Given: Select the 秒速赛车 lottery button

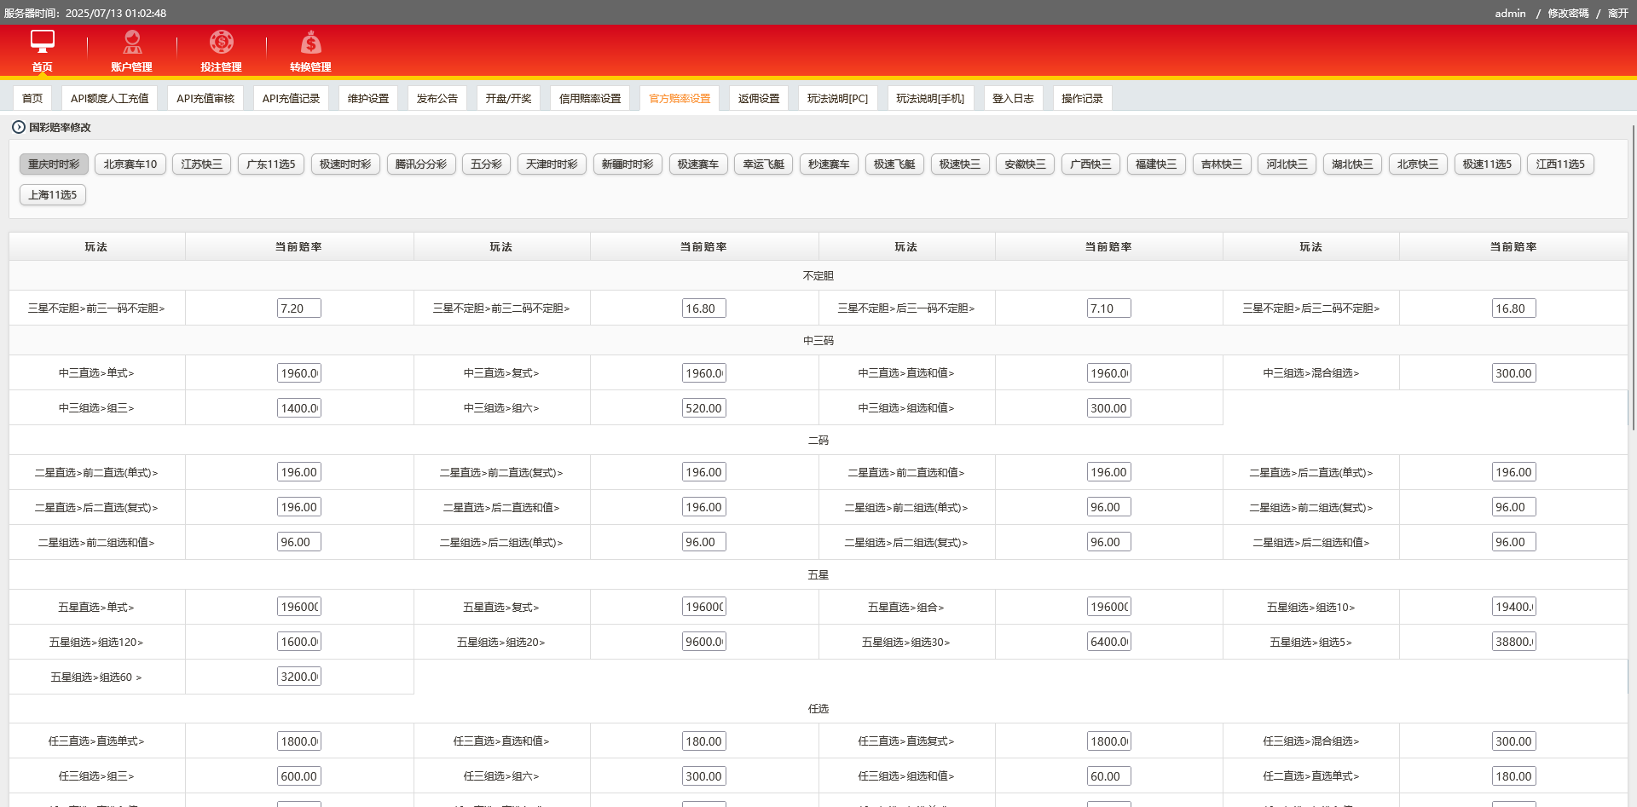Looking at the screenshot, I should point(829,164).
